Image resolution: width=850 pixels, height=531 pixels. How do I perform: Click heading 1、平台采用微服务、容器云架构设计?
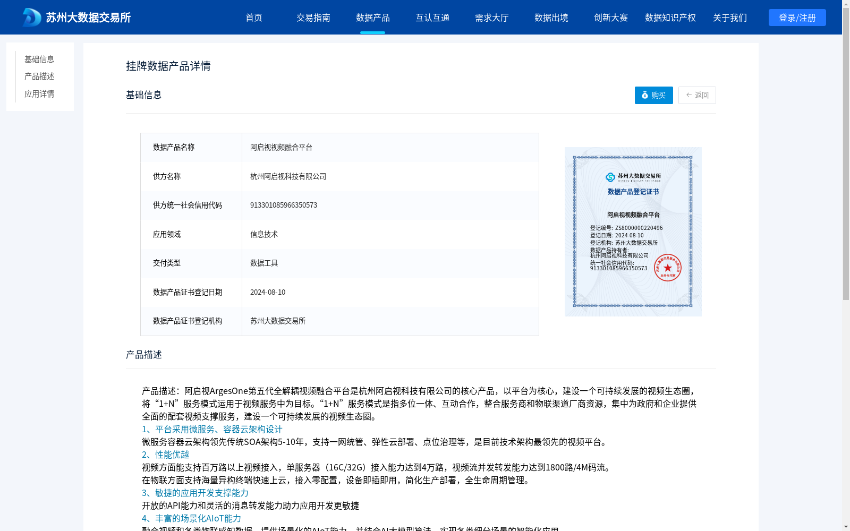click(x=212, y=429)
